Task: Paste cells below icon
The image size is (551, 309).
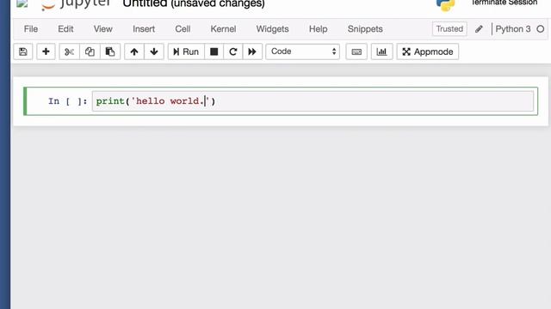Action: (x=110, y=51)
